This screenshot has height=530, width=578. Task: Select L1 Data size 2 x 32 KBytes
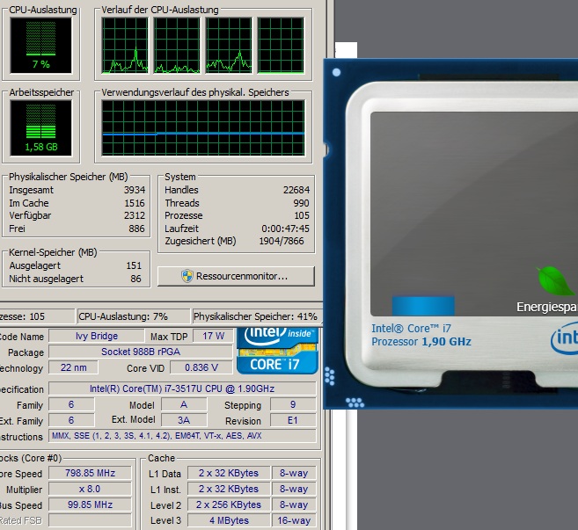(229, 473)
